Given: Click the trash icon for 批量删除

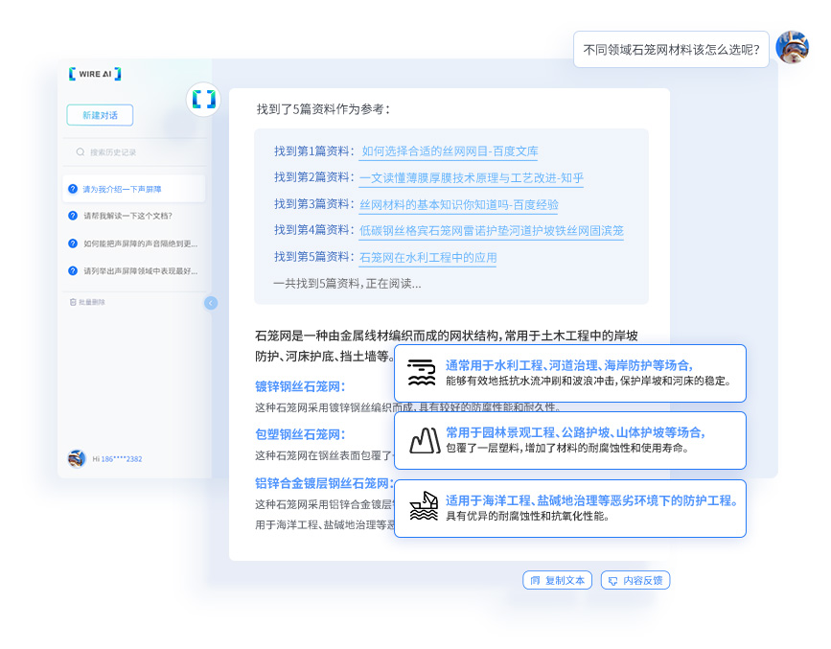Looking at the screenshot, I should [73, 302].
